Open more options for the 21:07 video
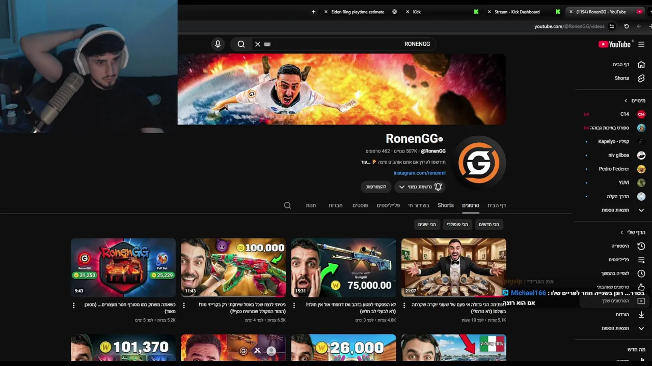This screenshot has height=366, width=652. (404, 306)
